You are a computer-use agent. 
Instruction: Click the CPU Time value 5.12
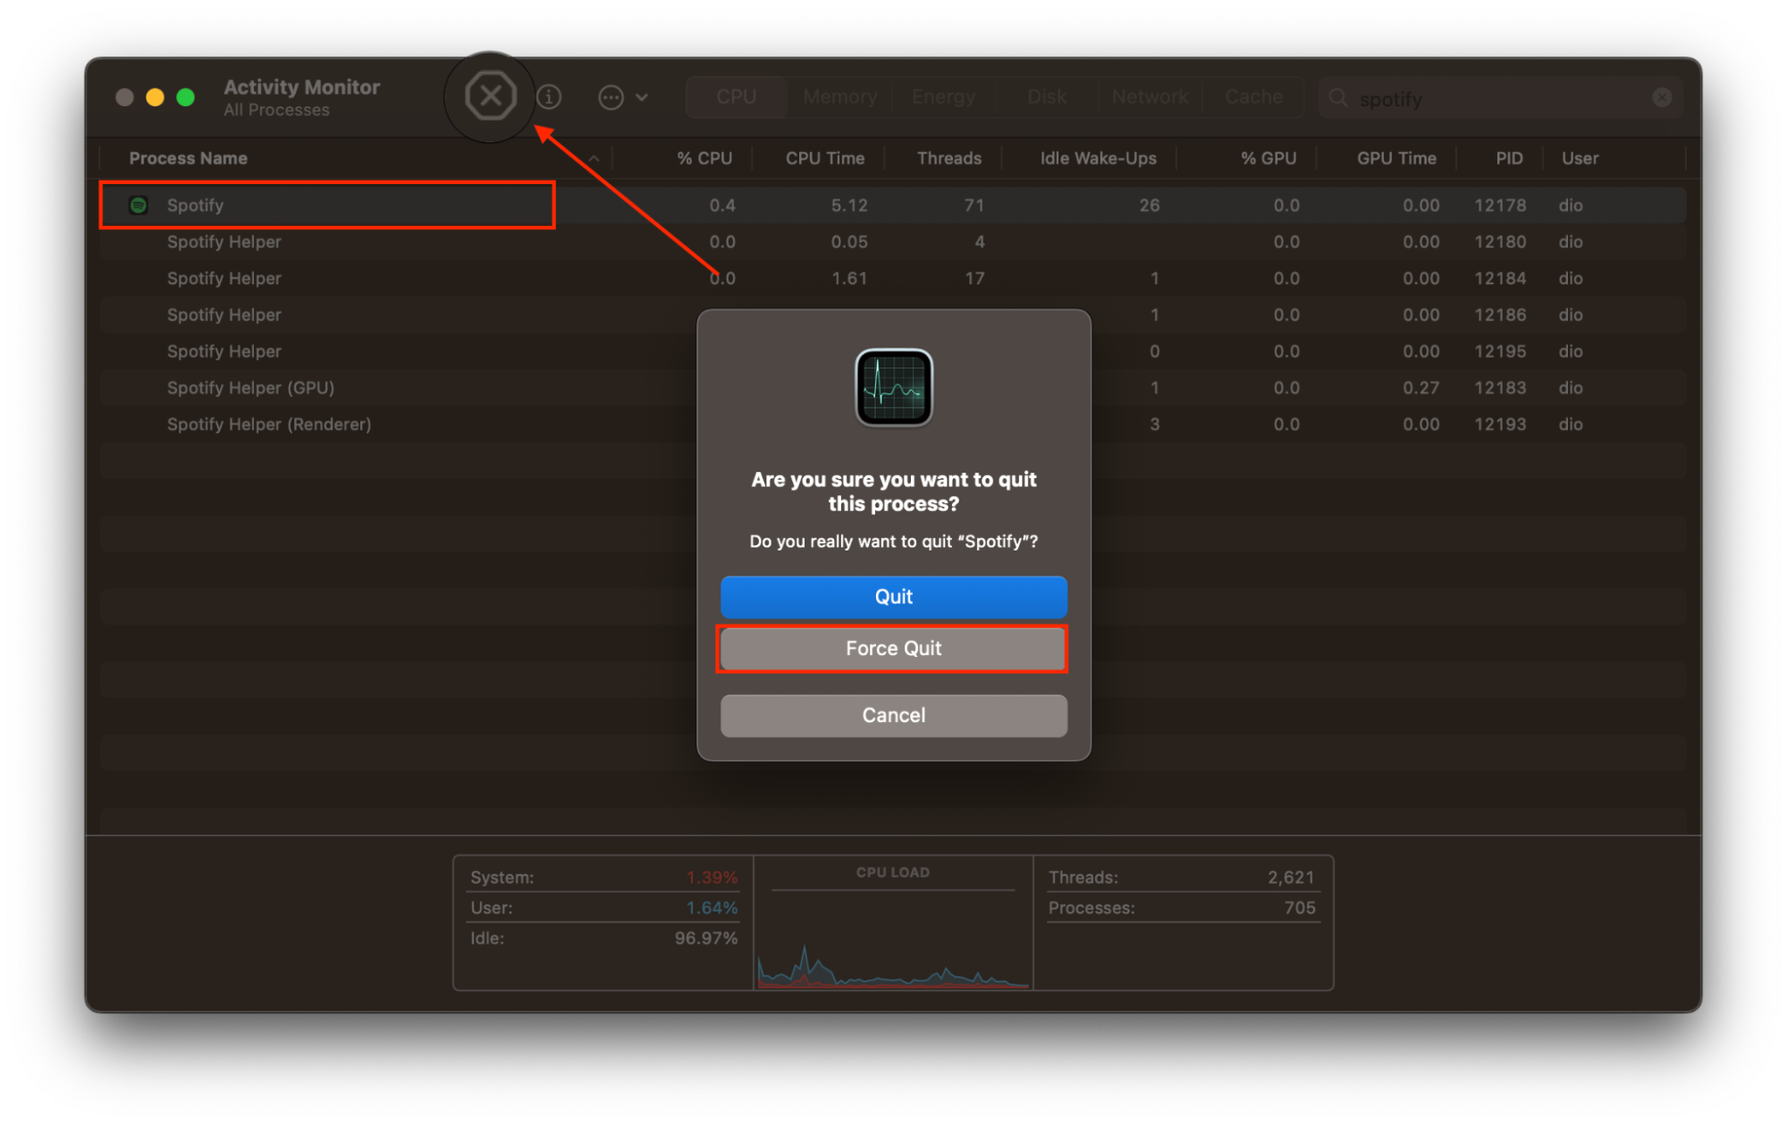pos(849,206)
